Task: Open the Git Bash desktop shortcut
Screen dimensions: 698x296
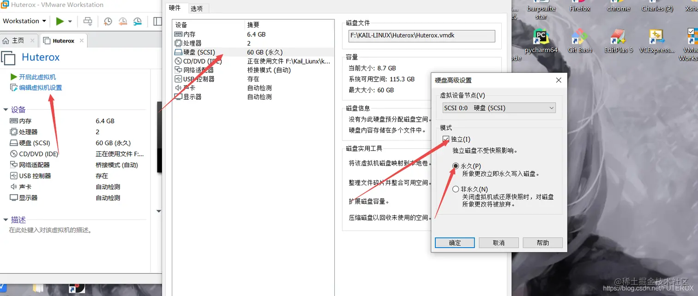Action: 579,41
